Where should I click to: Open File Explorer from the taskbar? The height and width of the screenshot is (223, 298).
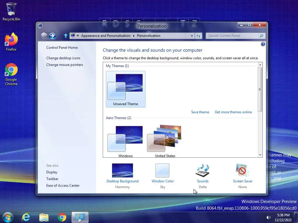point(44,217)
